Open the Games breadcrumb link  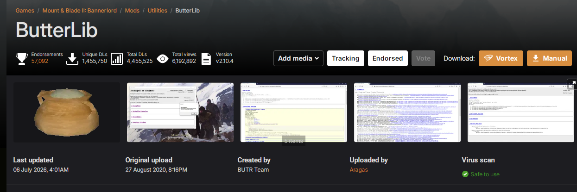25,10
